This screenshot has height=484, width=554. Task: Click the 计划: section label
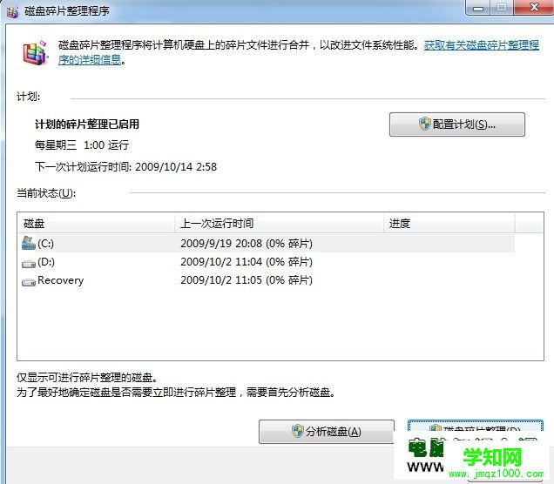click(28, 97)
